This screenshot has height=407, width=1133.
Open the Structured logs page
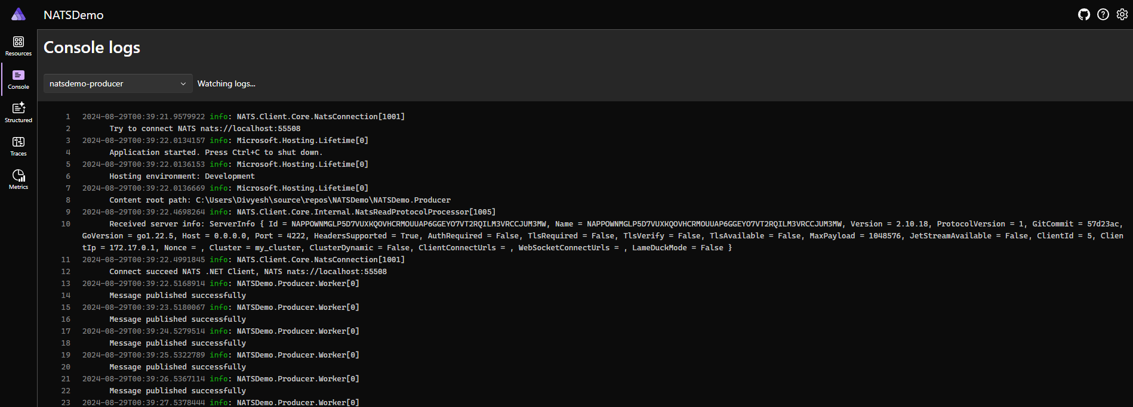pos(19,113)
